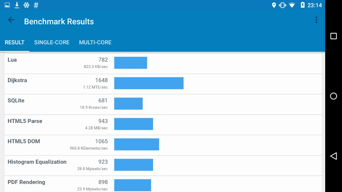The image size is (342, 192).
Task: Select the RESULT tab
Action: (15, 42)
